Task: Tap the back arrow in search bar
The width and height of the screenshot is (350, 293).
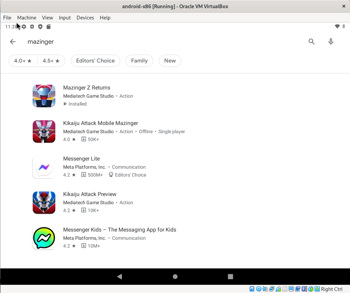Action: click(13, 42)
